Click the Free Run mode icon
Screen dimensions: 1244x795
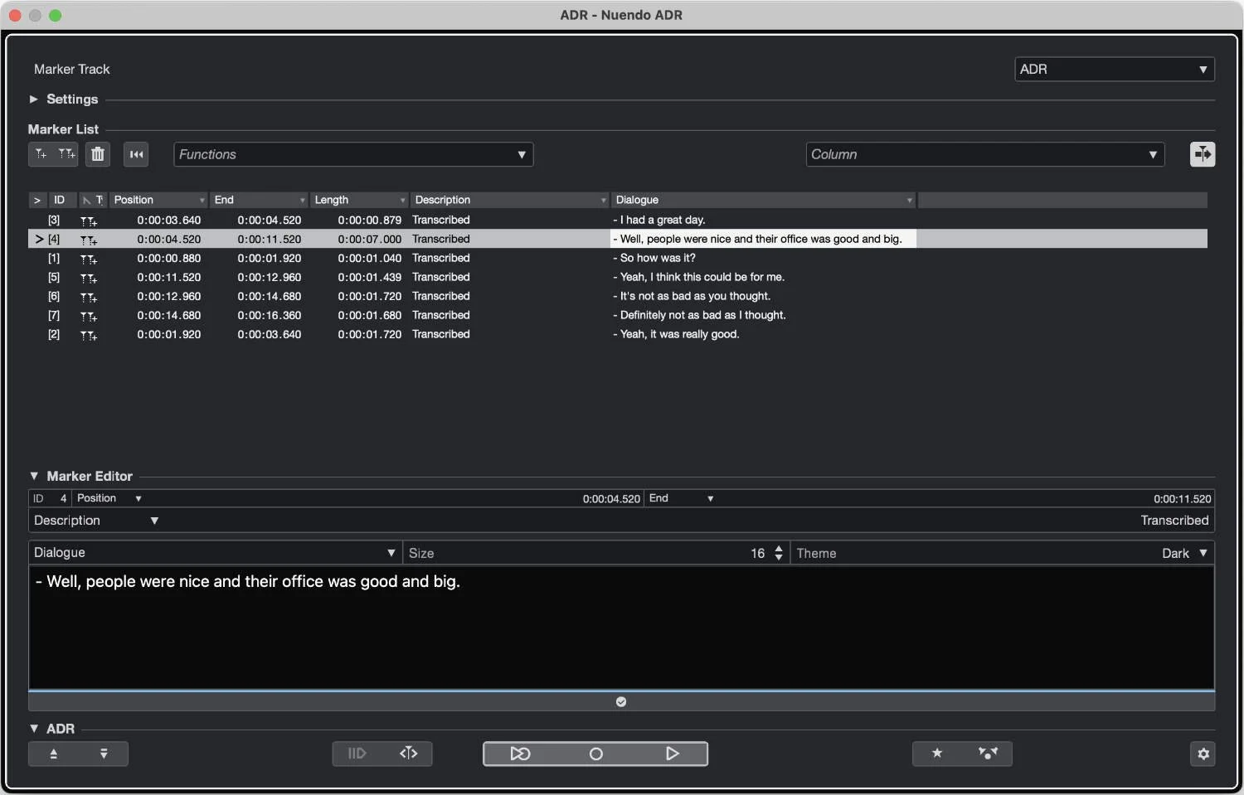[357, 754]
